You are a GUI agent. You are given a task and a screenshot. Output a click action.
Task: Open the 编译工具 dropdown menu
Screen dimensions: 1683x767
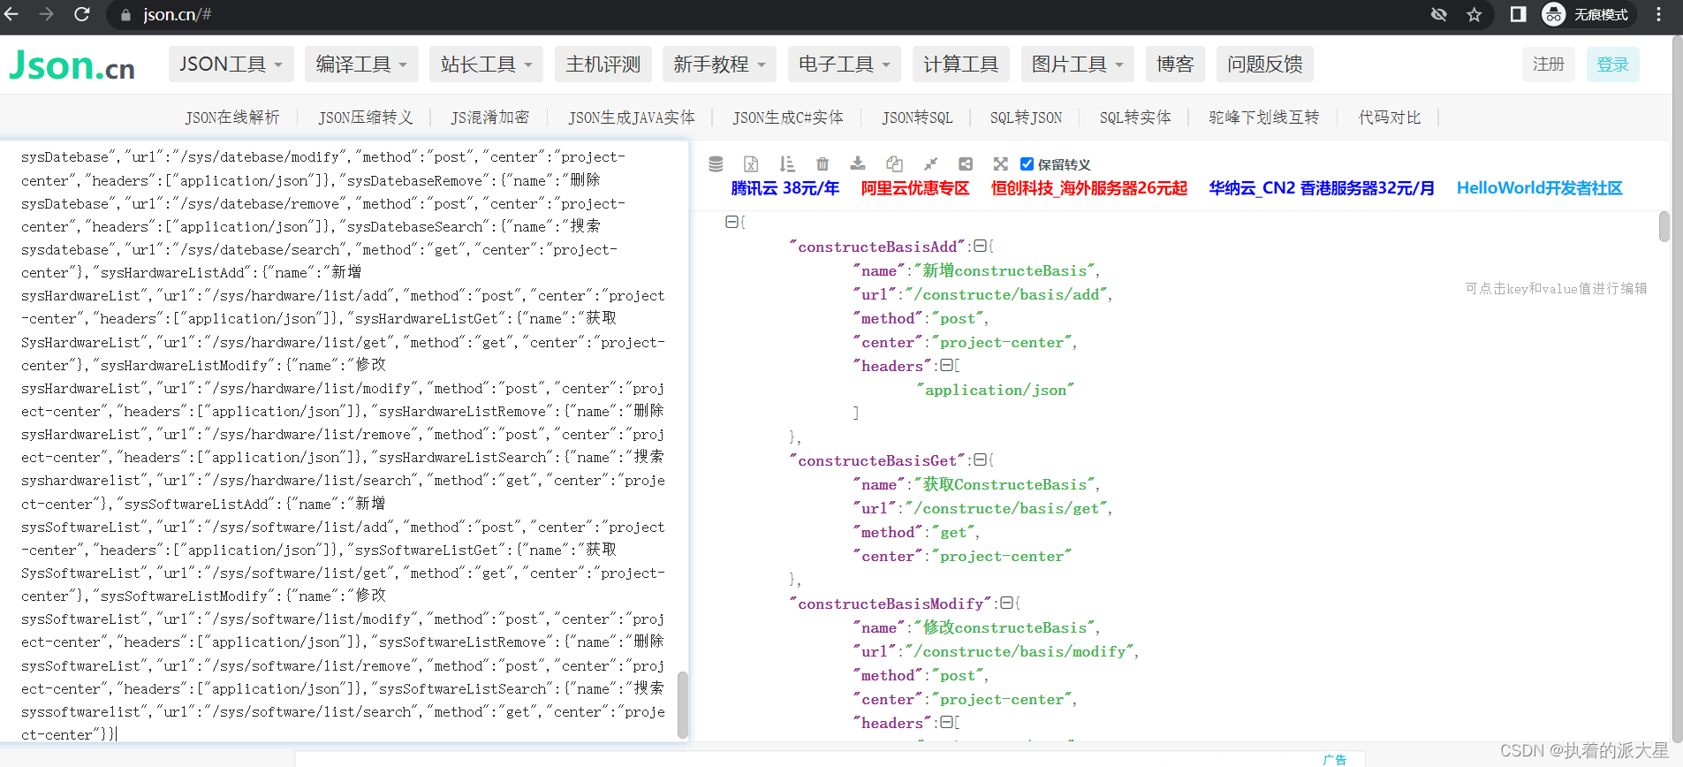(361, 65)
